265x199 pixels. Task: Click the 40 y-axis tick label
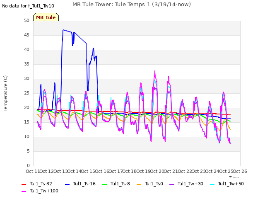point(26,50)
